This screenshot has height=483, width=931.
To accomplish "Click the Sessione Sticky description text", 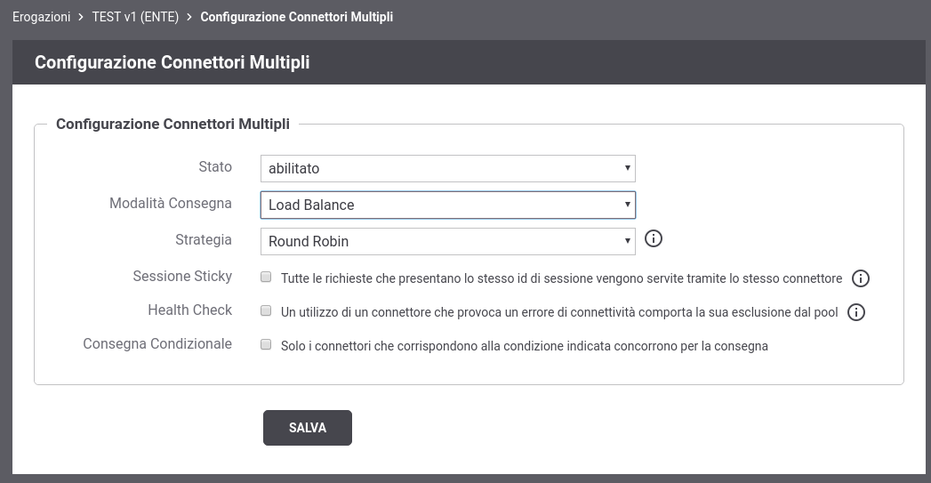I will pos(561,278).
